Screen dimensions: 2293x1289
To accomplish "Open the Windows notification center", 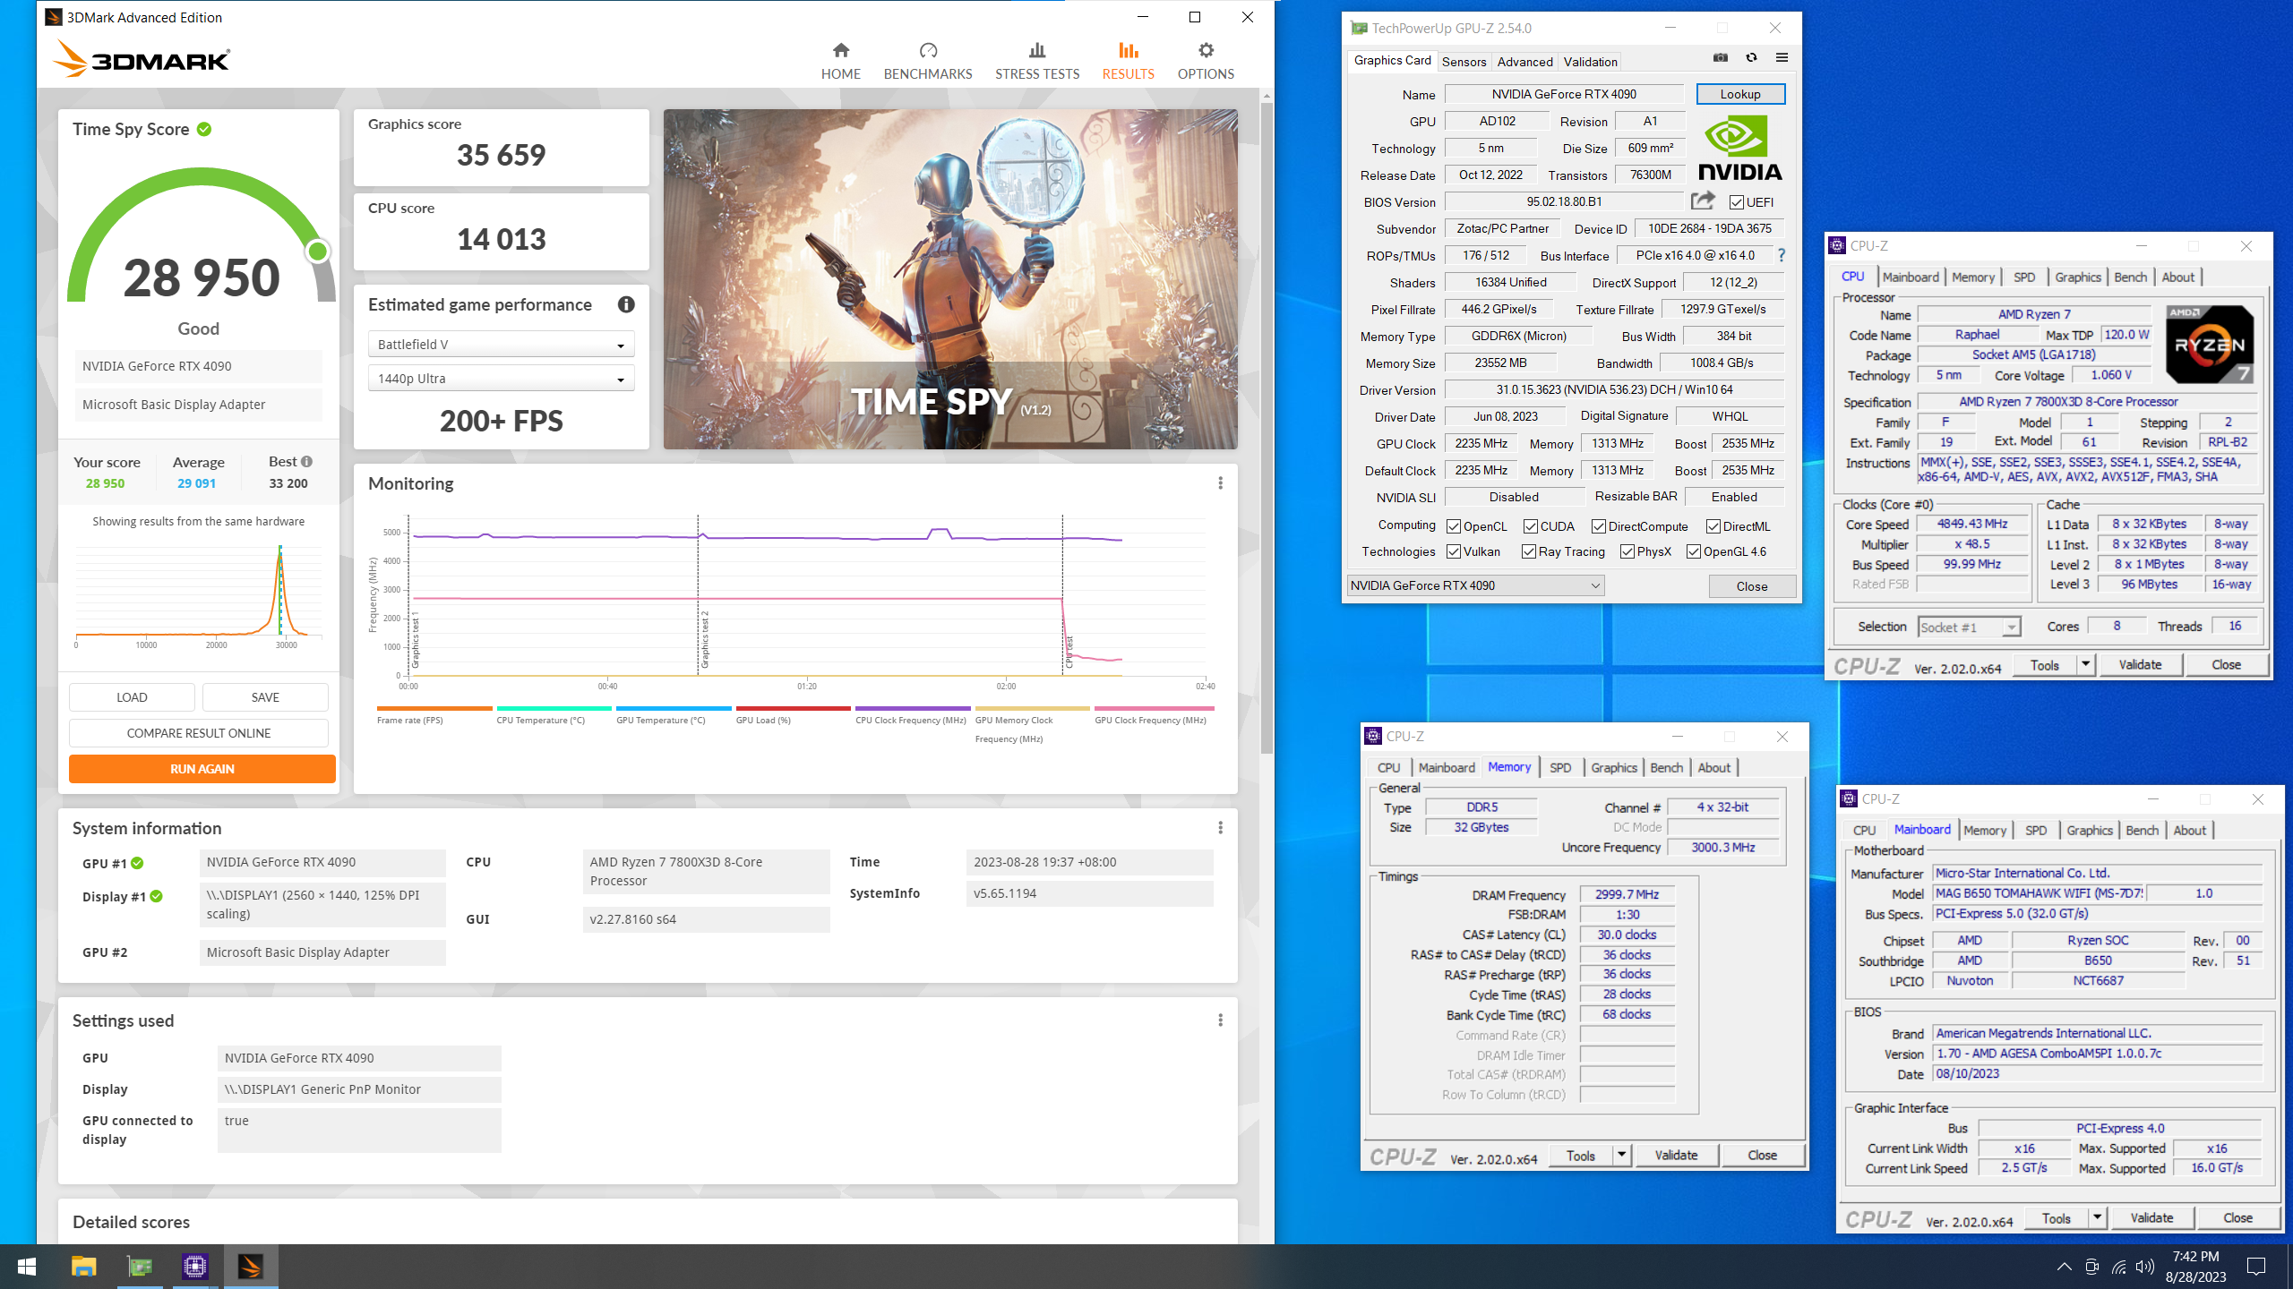I will [x=2256, y=1267].
